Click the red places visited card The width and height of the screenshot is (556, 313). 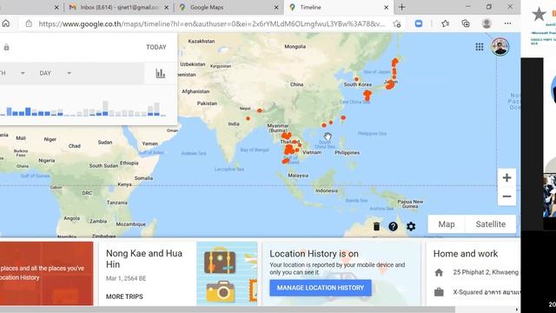point(46,273)
